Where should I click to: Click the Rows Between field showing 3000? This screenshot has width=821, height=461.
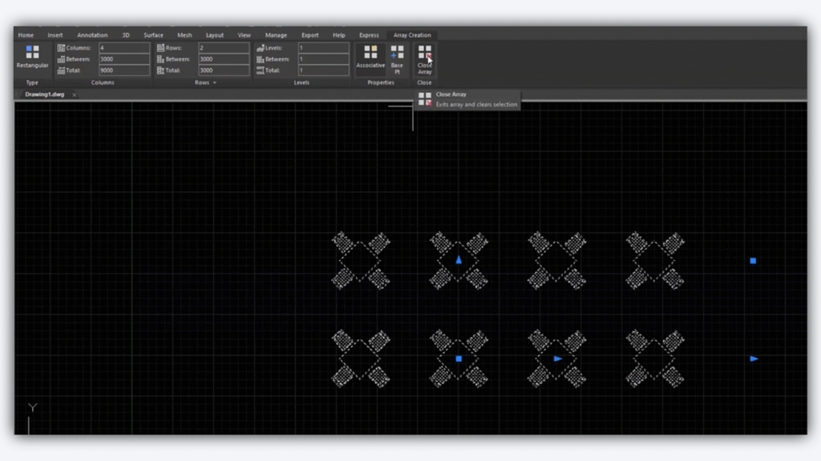(223, 58)
